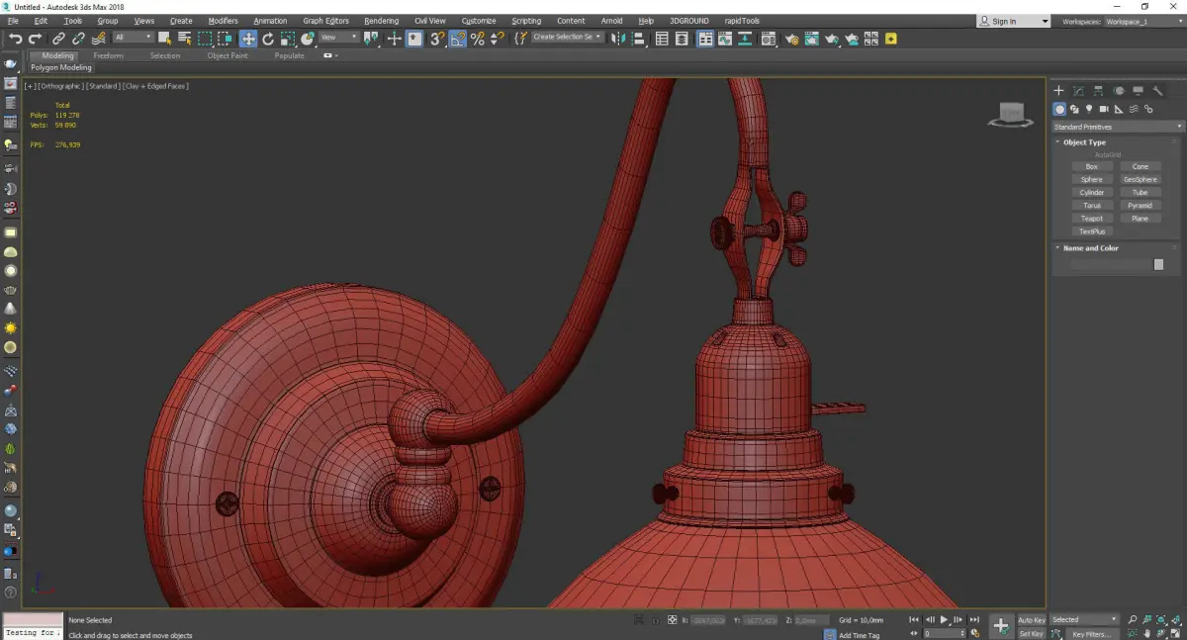The height and width of the screenshot is (640, 1187).
Task: Open the Mirror tool
Action: [x=618, y=39]
